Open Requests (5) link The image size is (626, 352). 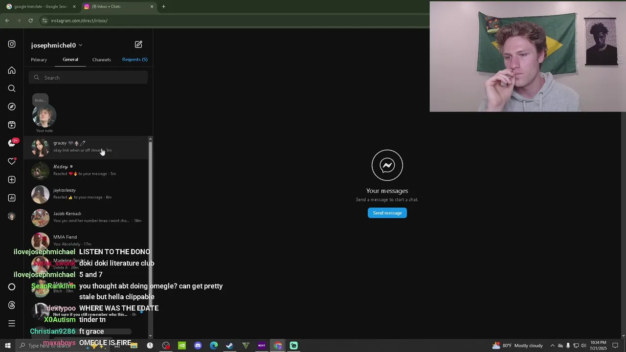(134, 60)
